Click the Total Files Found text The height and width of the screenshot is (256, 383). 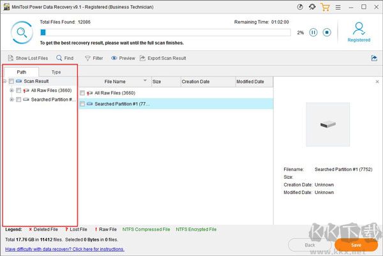pos(65,22)
